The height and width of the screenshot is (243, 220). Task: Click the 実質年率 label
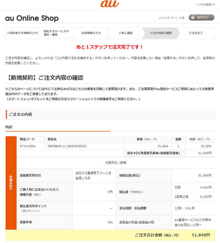tap(26, 222)
